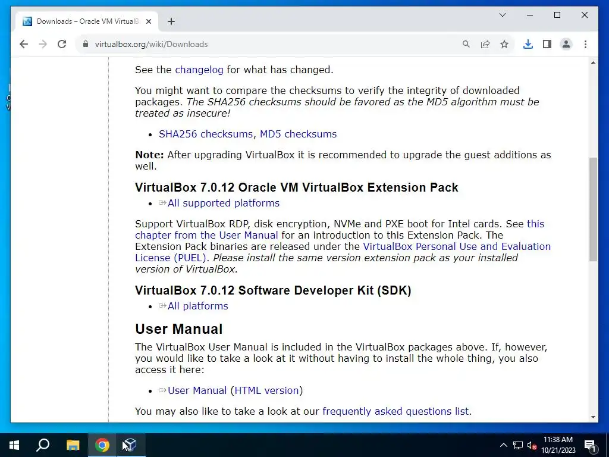This screenshot has width=609, height=457.
Task: Go back to the previous page
Action: tap(24, 44)
